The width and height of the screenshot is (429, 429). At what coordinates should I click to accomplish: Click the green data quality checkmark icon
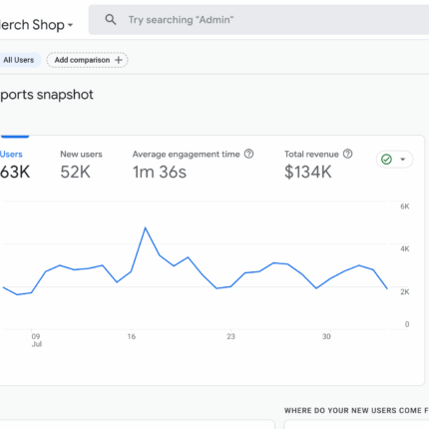click(386, 160)
